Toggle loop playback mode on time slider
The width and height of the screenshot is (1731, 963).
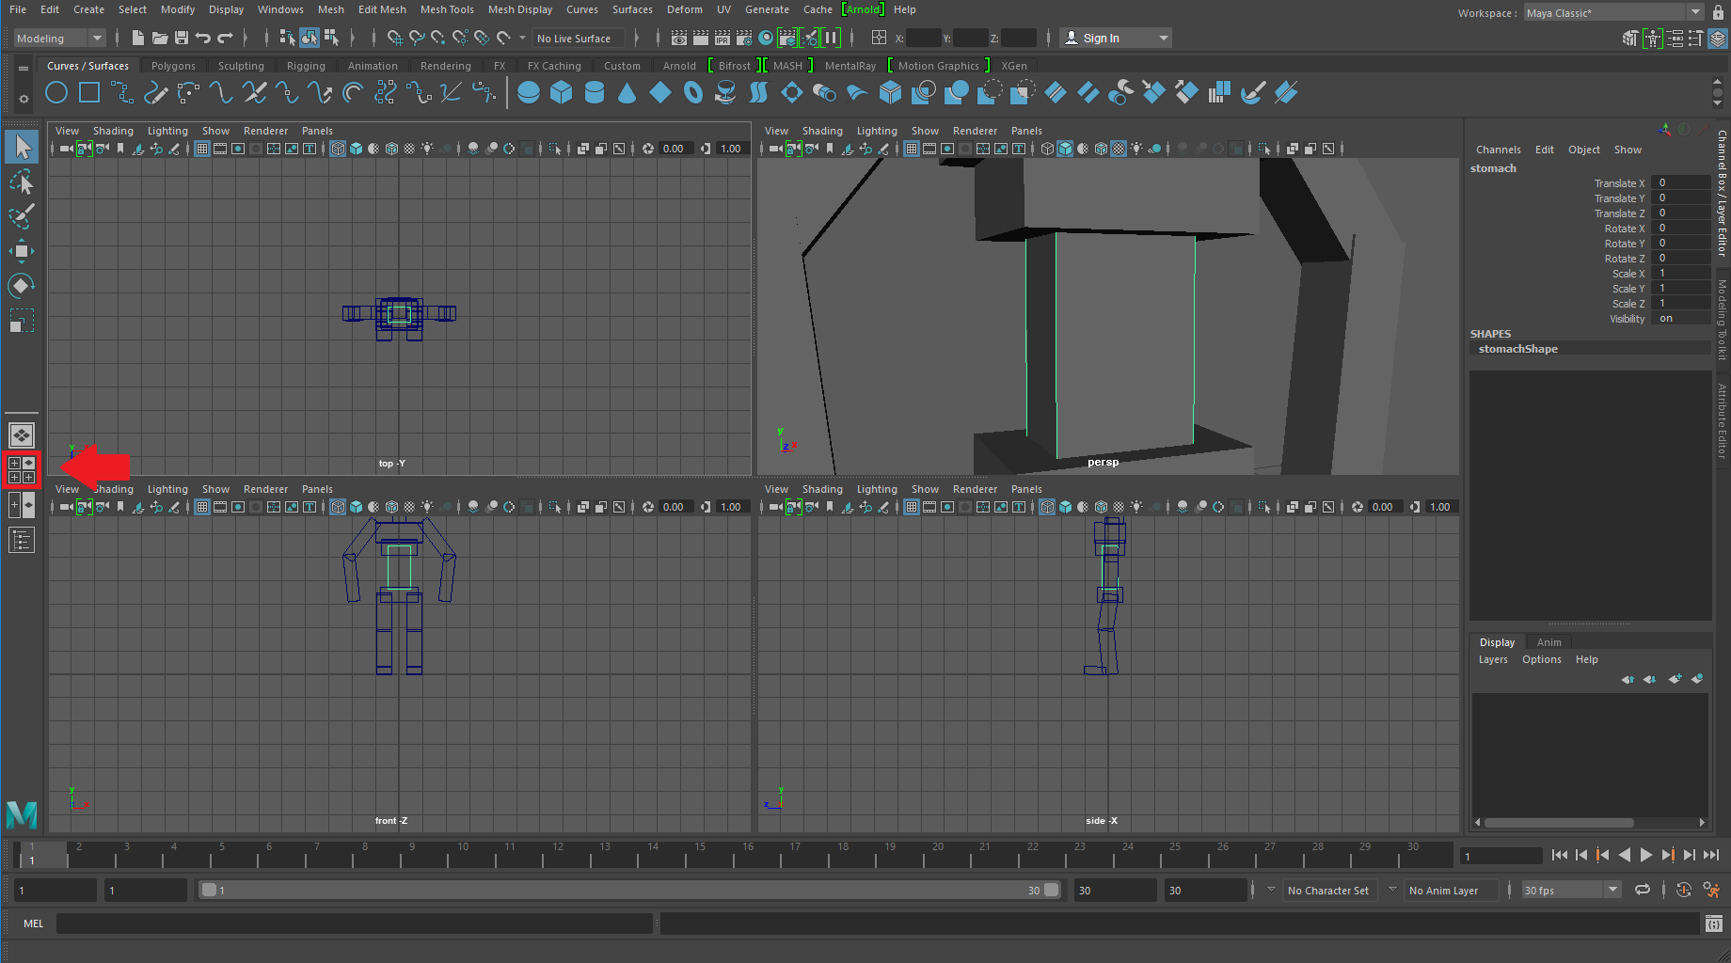1643,890
